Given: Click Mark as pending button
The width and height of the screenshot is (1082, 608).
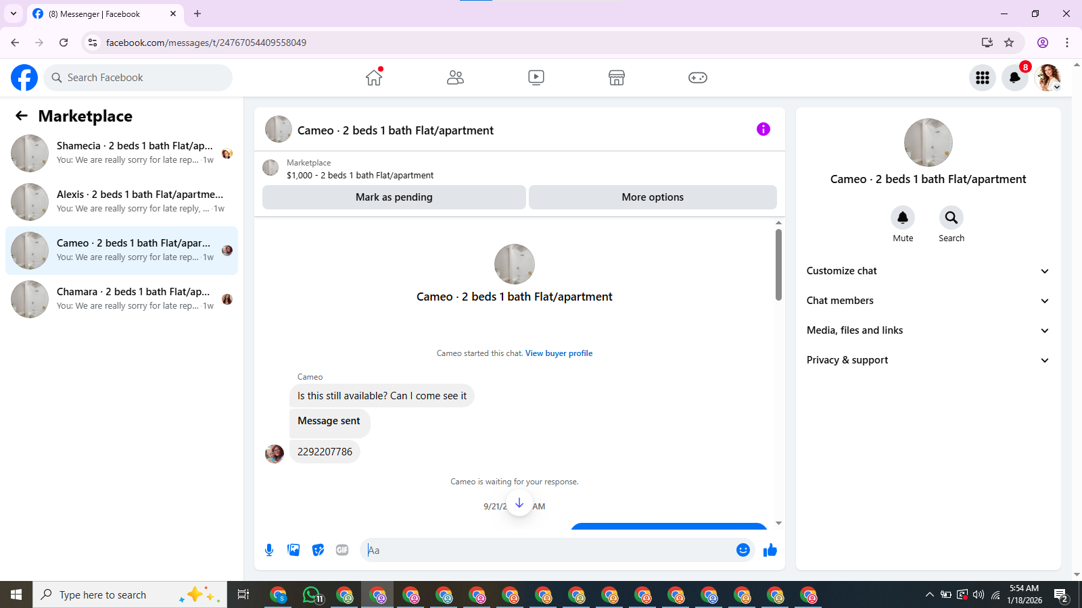Looking at the screenshot, I should [394, 197].
